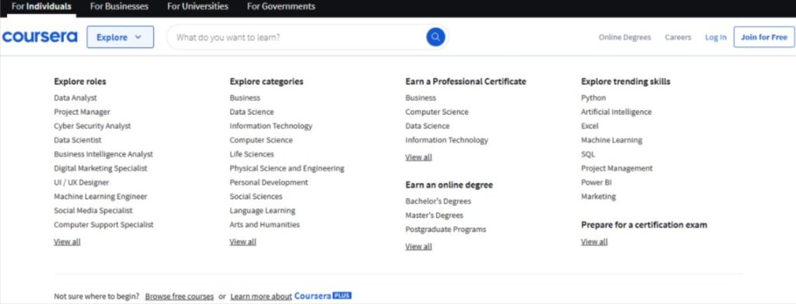Image resolution: width=796 pixels, height=304 pixels.
Task: View all under Explore categories
Action: (x=243, y=242)
